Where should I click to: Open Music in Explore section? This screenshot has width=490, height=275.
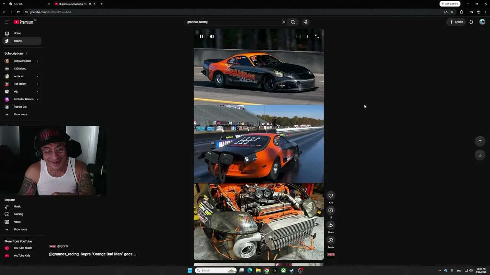coord(22,207)
